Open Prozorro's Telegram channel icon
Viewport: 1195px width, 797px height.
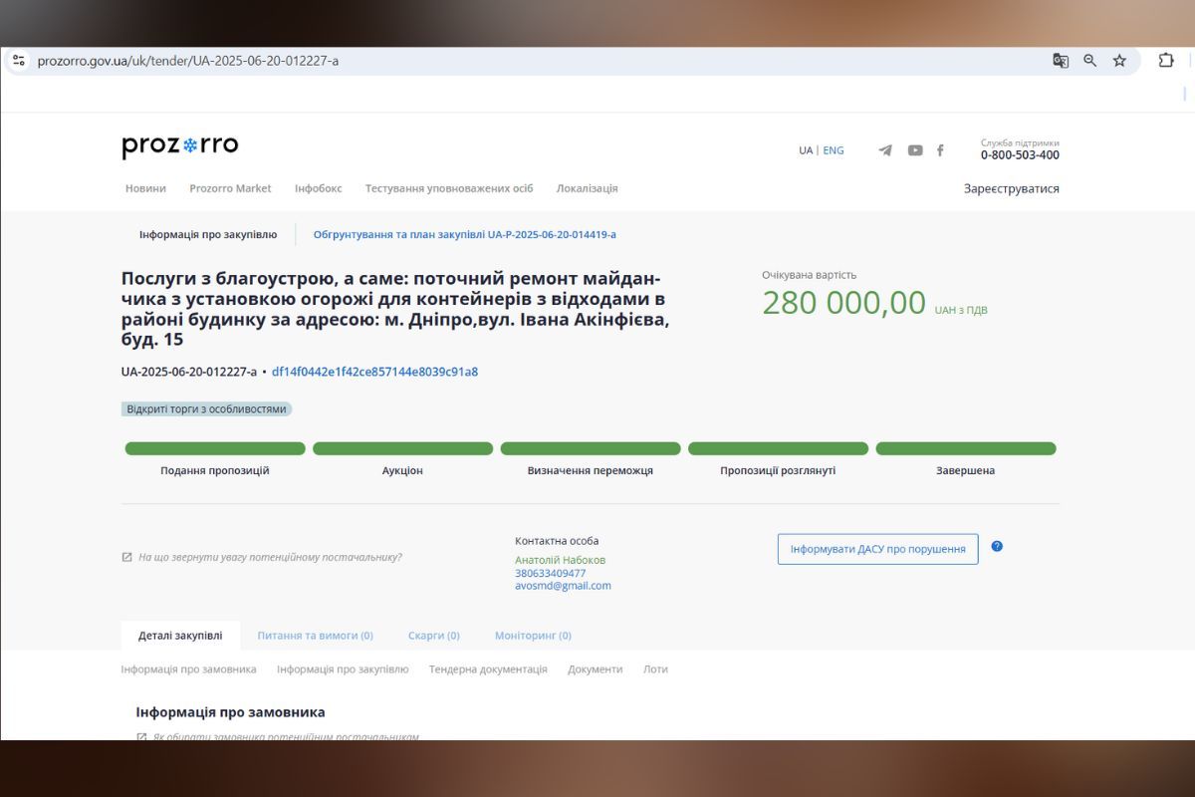point(884,150)
